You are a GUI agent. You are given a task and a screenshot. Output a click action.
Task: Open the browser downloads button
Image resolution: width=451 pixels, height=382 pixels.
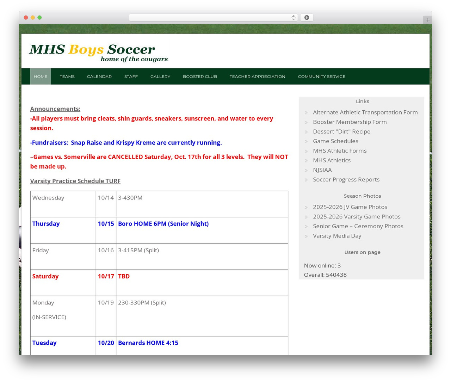307,18
